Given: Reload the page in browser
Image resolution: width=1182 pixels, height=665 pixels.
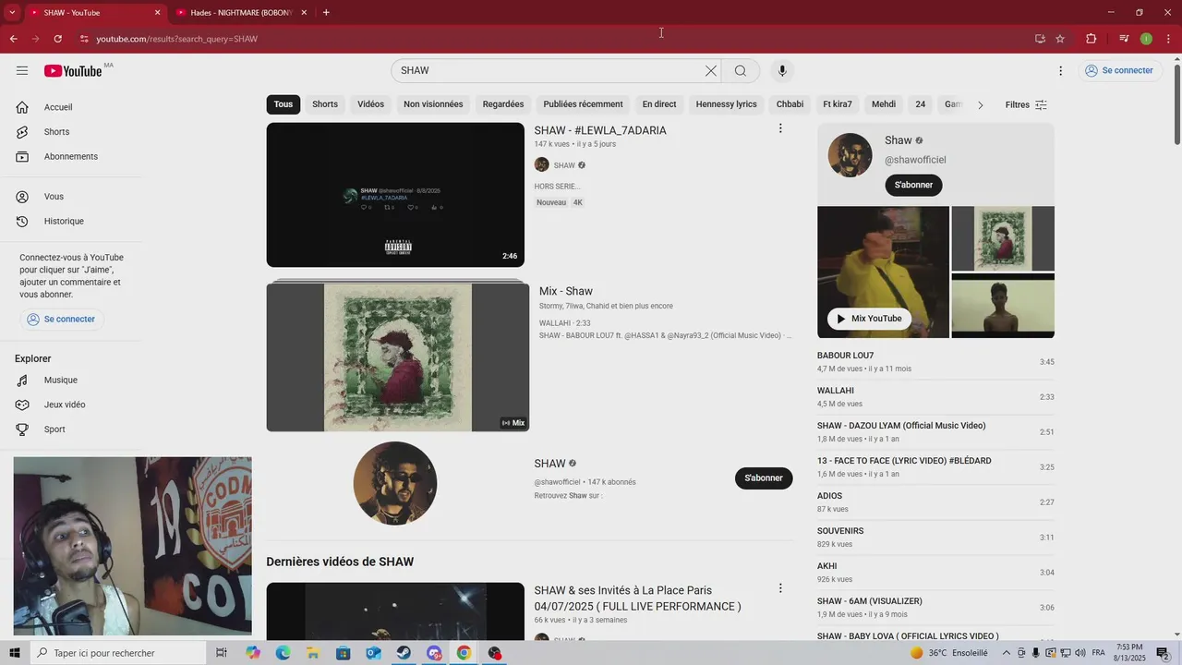Looking at the screenshot, I should [58, 39].
